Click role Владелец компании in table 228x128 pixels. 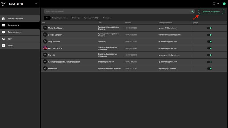click(x=106, y=62)
